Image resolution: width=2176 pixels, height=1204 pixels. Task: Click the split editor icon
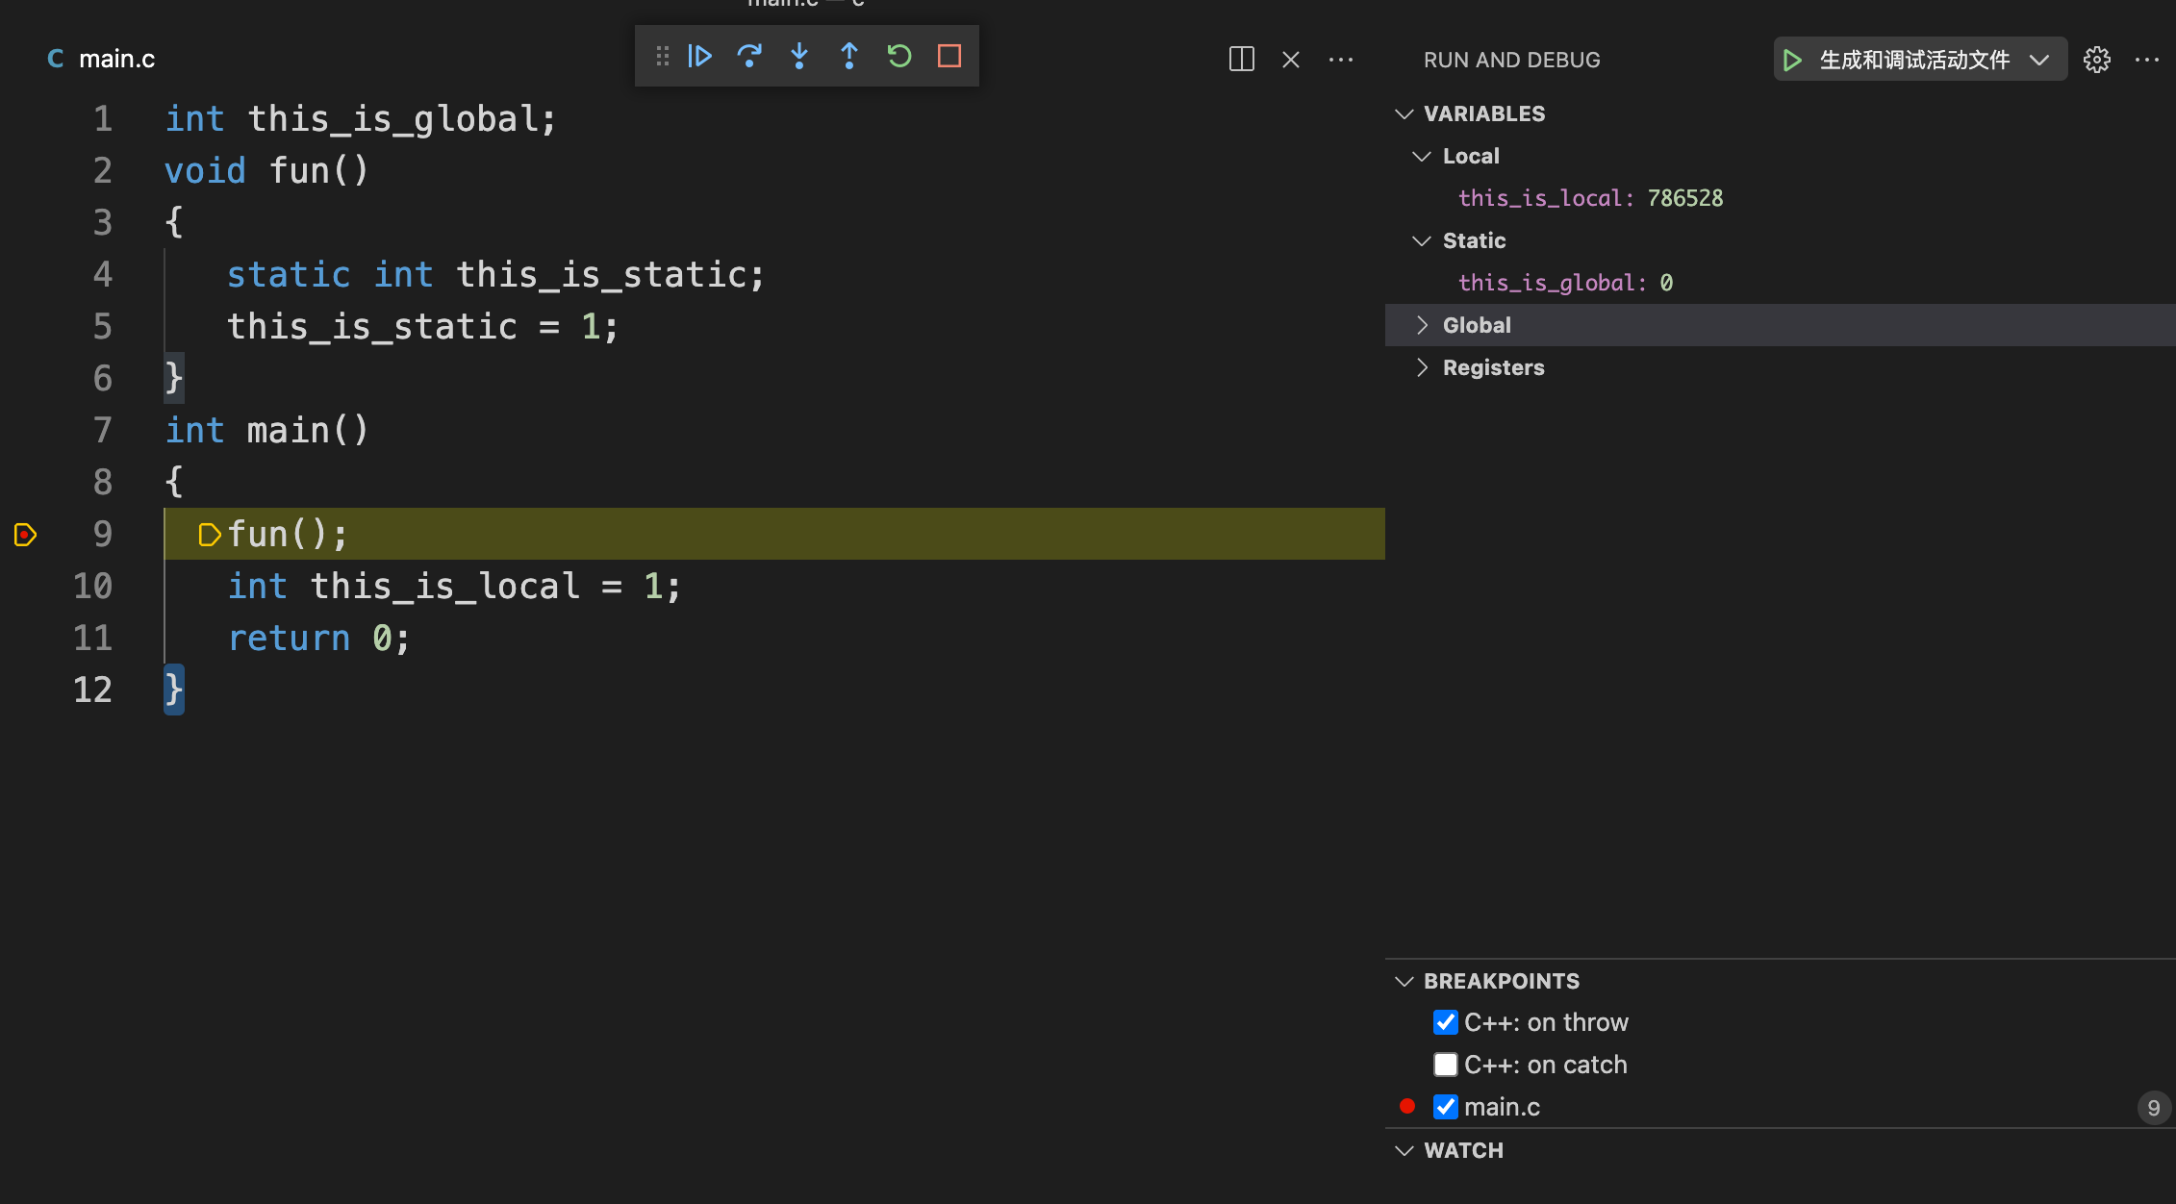pos(1241,59)
